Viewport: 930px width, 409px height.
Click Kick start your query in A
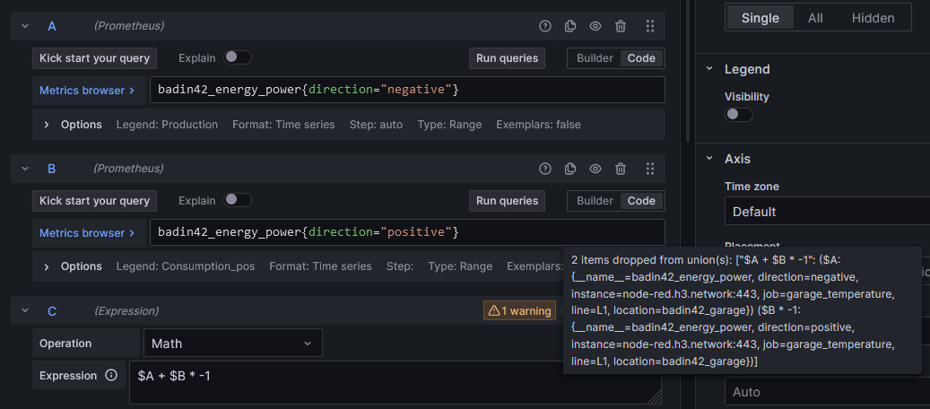point(94,58)
